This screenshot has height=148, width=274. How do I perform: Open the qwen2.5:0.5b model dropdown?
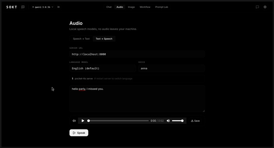pos(43,7)
